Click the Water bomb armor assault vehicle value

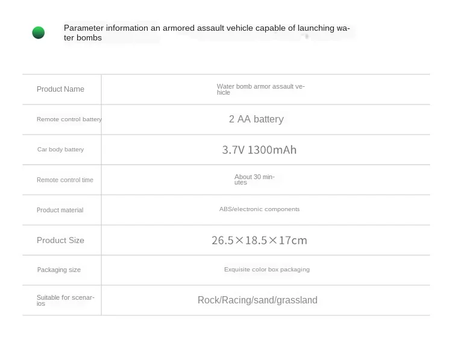coord(260,89)
